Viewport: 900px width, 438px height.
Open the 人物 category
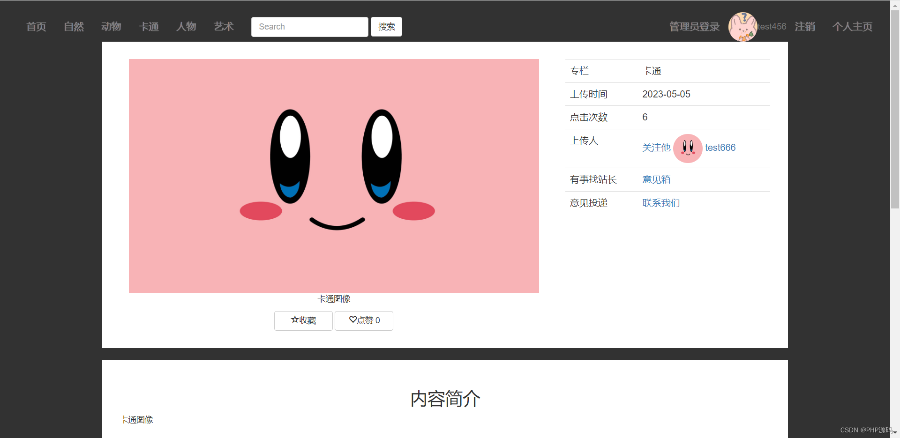186,27
